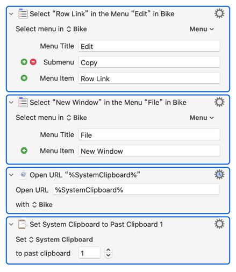Open the Menu popup in Row Link action
This screenshot has width=236, height=272.
pos(202,29)
